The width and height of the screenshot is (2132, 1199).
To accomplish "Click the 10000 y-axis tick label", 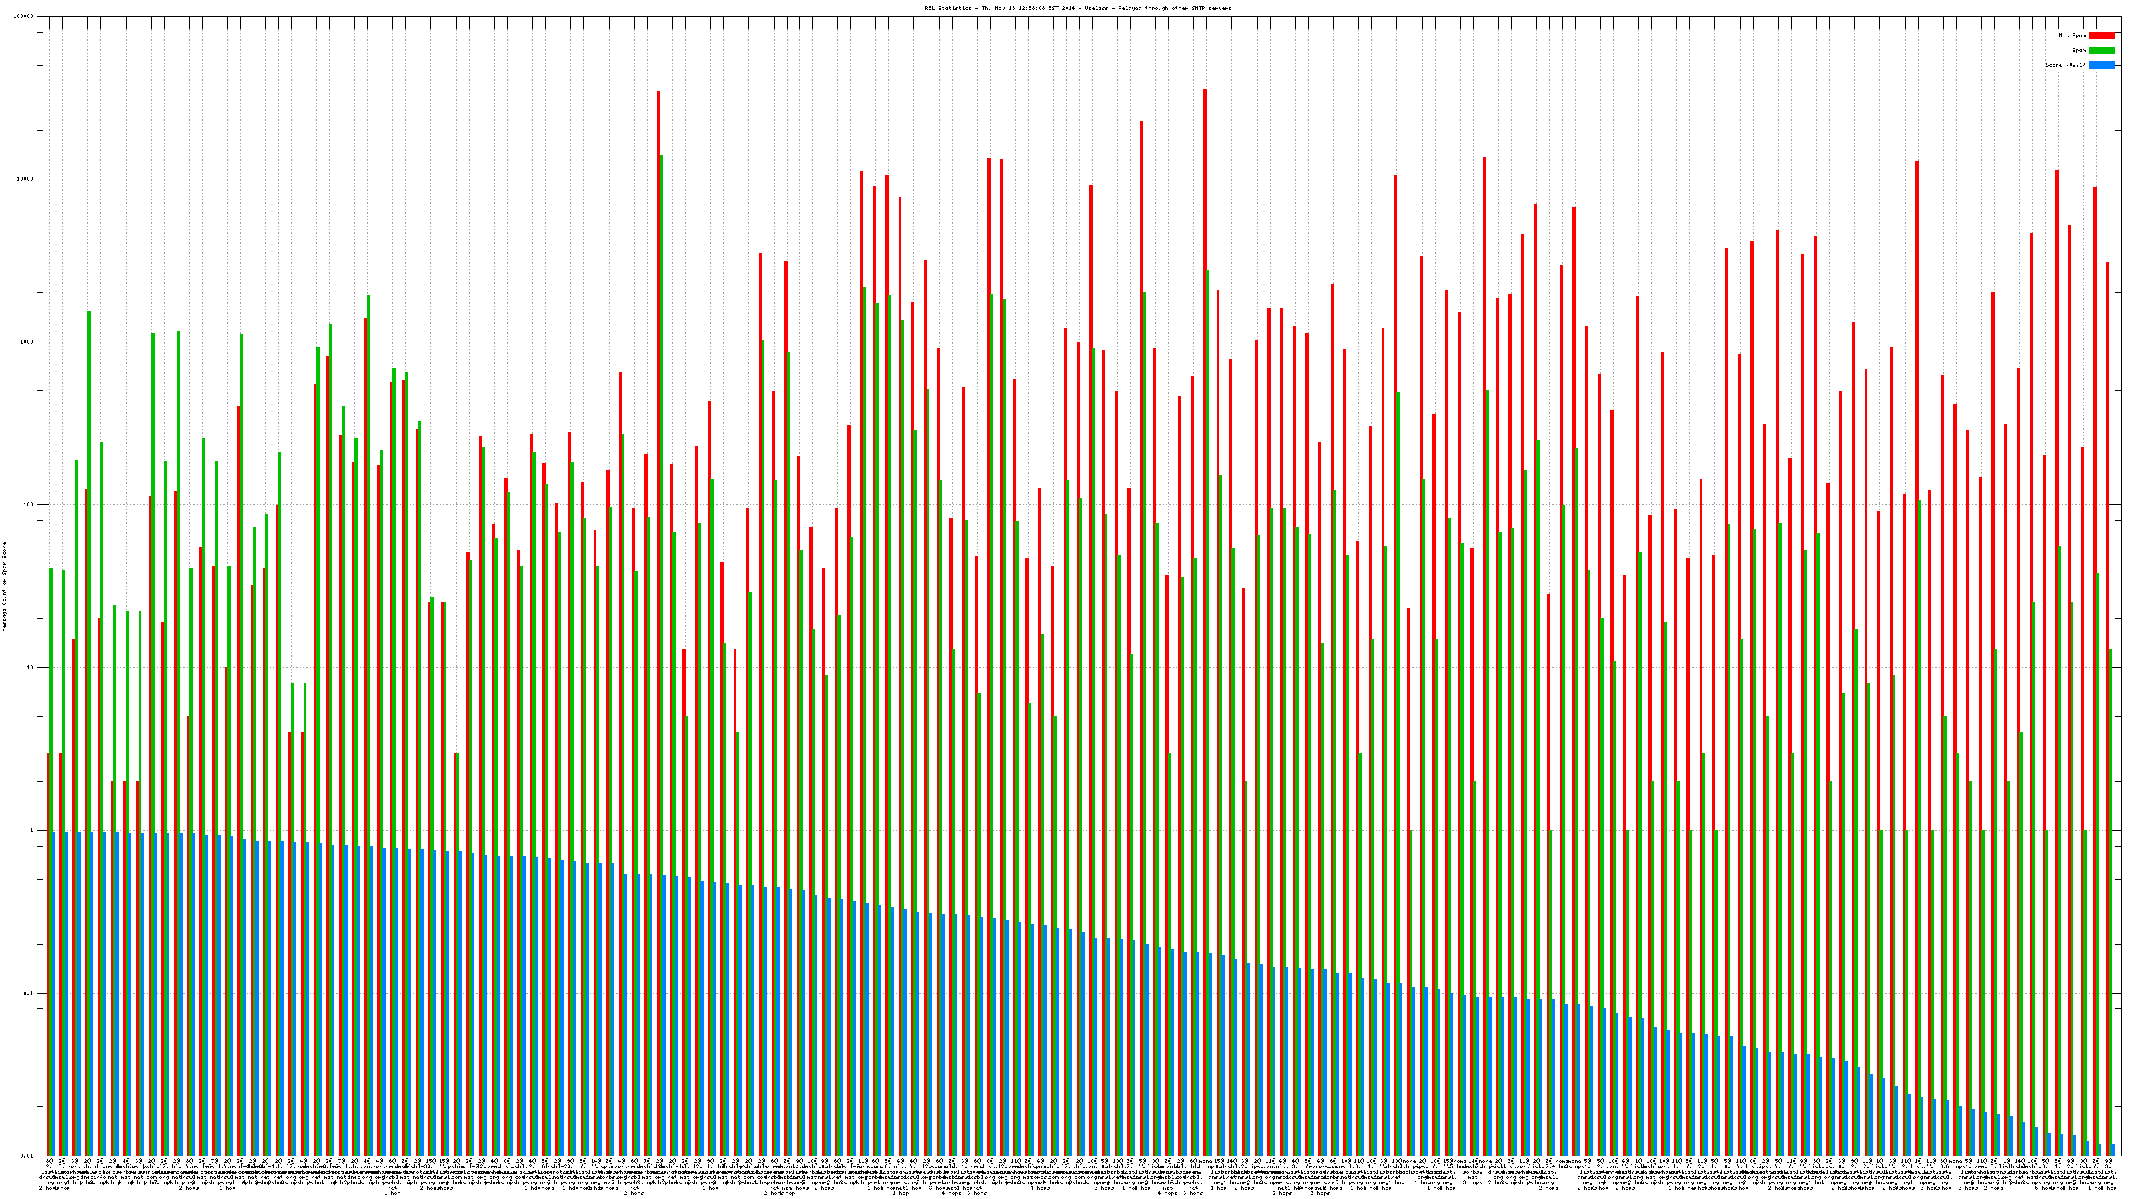I will [x=26, y=179].
